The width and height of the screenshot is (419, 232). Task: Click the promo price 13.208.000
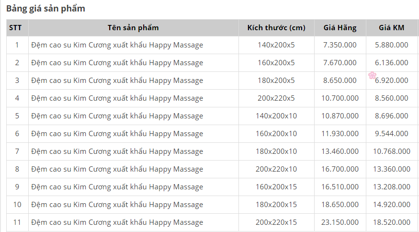tap(391, 187)
